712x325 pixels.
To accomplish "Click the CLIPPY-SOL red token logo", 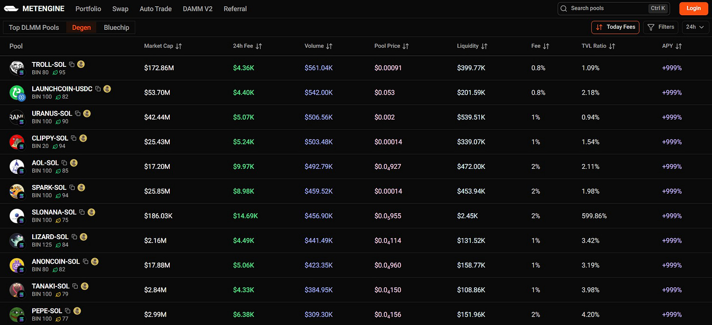I will (17, 142).
